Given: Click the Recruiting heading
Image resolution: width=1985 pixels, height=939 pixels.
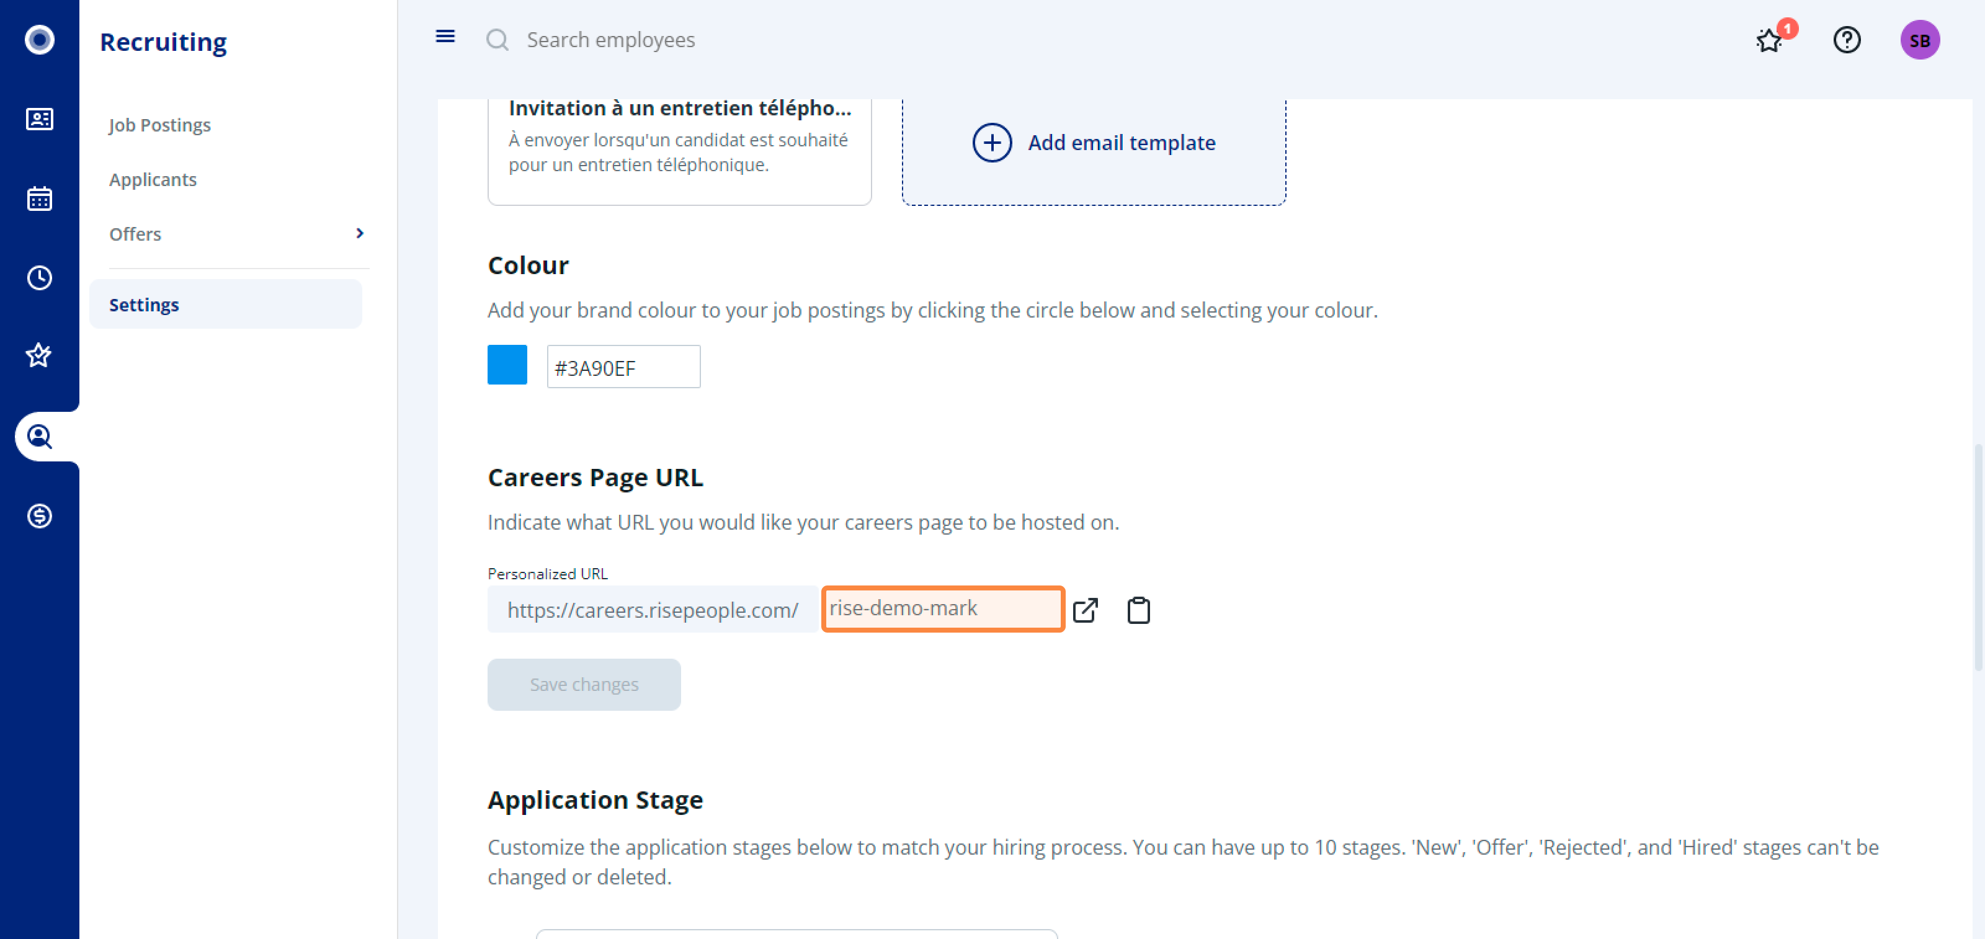Looking at the screenshot, I should tap(163, 42).
